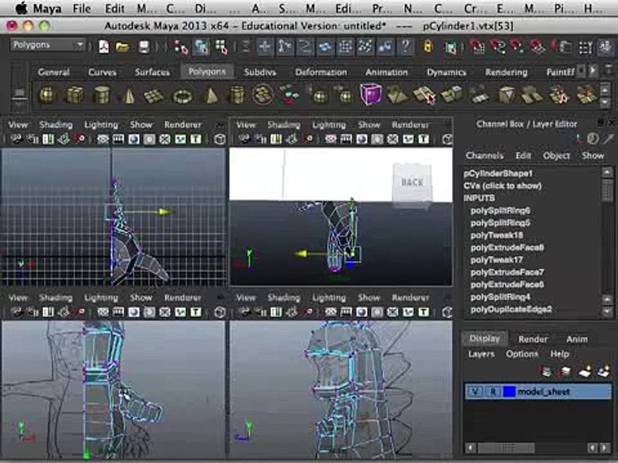618x463 pixels.
Task: Expand polyTweak18 input node
Action: (496, 235)
